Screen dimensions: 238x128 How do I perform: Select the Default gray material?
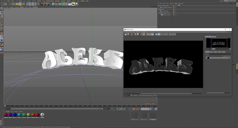(42, 115)
